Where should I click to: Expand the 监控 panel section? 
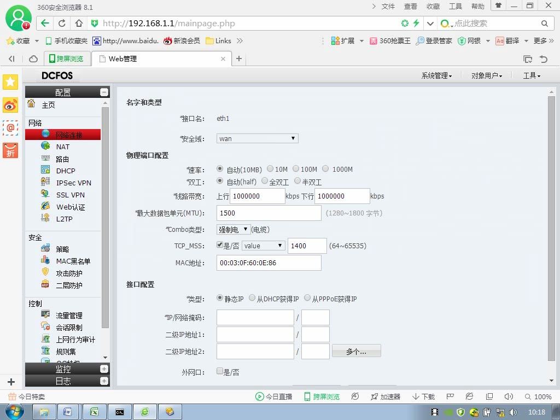click(104, 369)
